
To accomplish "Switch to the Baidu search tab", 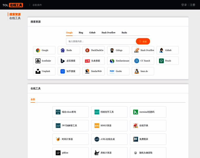I will click(124, 33).
